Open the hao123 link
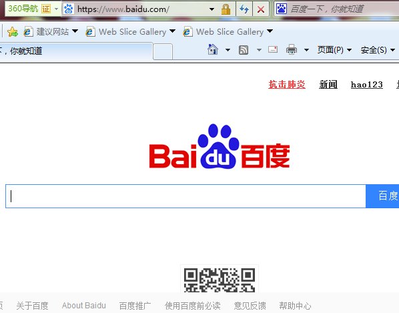 367,85
